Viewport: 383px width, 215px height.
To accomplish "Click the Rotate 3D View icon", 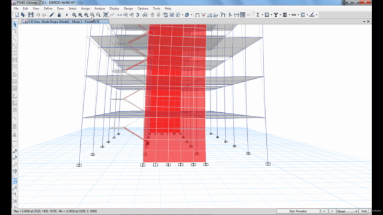I will (138, 15).
